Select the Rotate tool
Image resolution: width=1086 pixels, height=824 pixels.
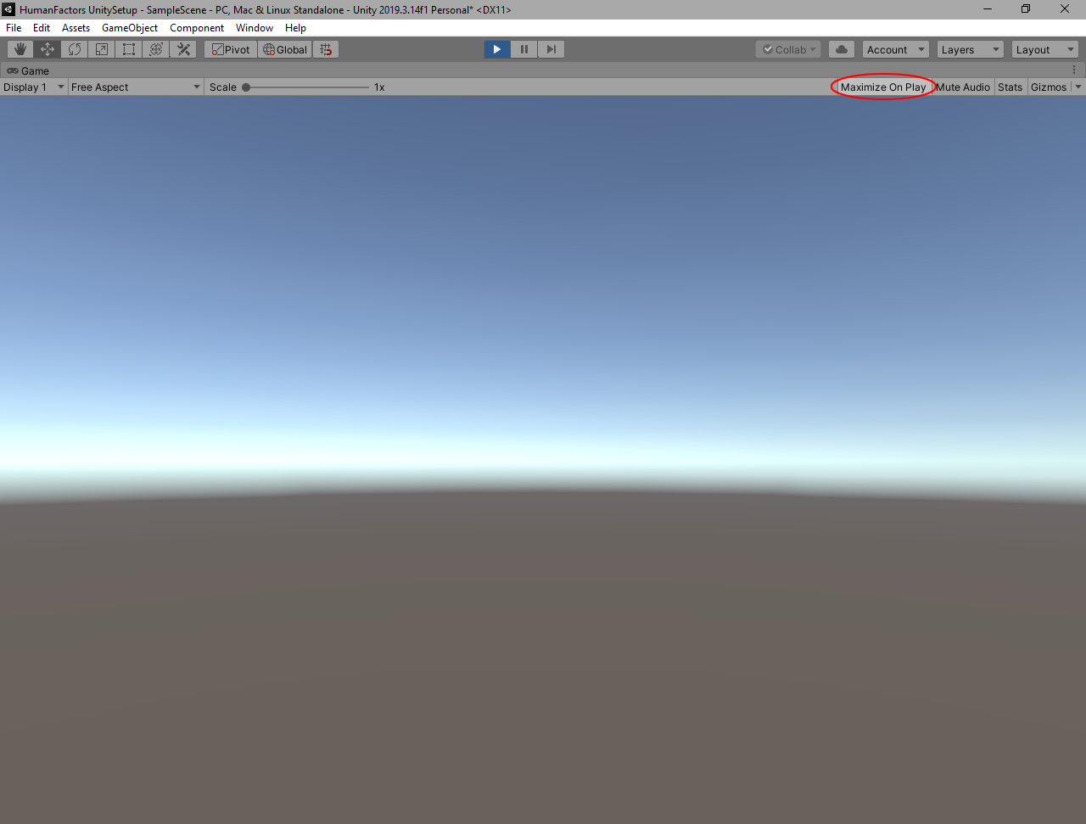pos(75,49)
